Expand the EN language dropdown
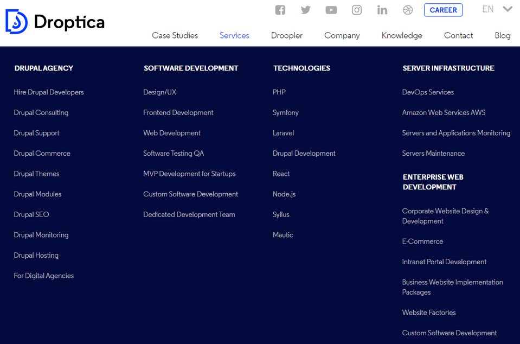 (497, 9)
